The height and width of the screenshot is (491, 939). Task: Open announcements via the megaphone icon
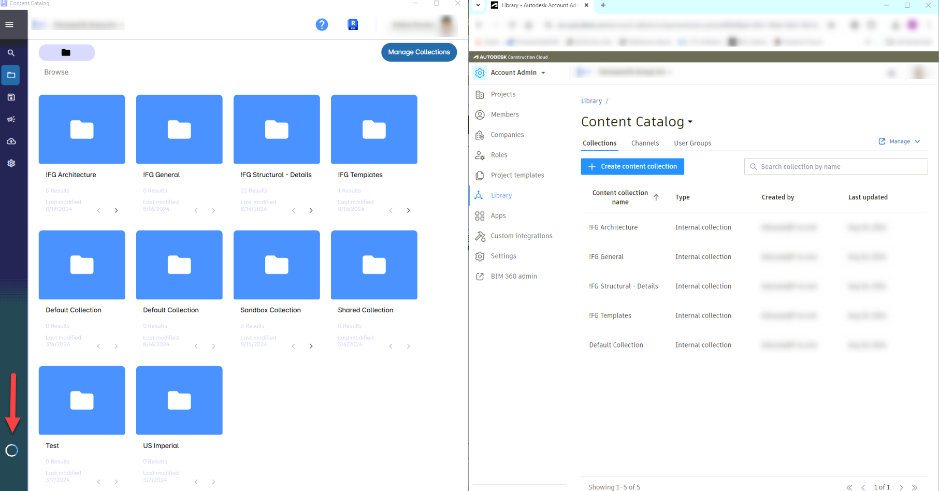11,119
